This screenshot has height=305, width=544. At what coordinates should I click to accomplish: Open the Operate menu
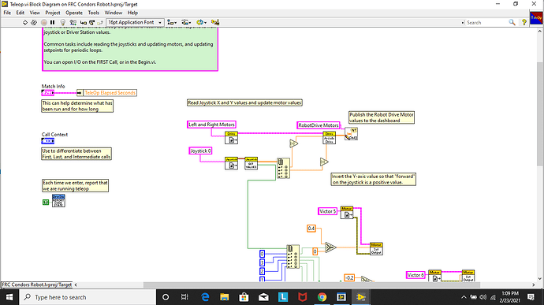click(74, 13)
